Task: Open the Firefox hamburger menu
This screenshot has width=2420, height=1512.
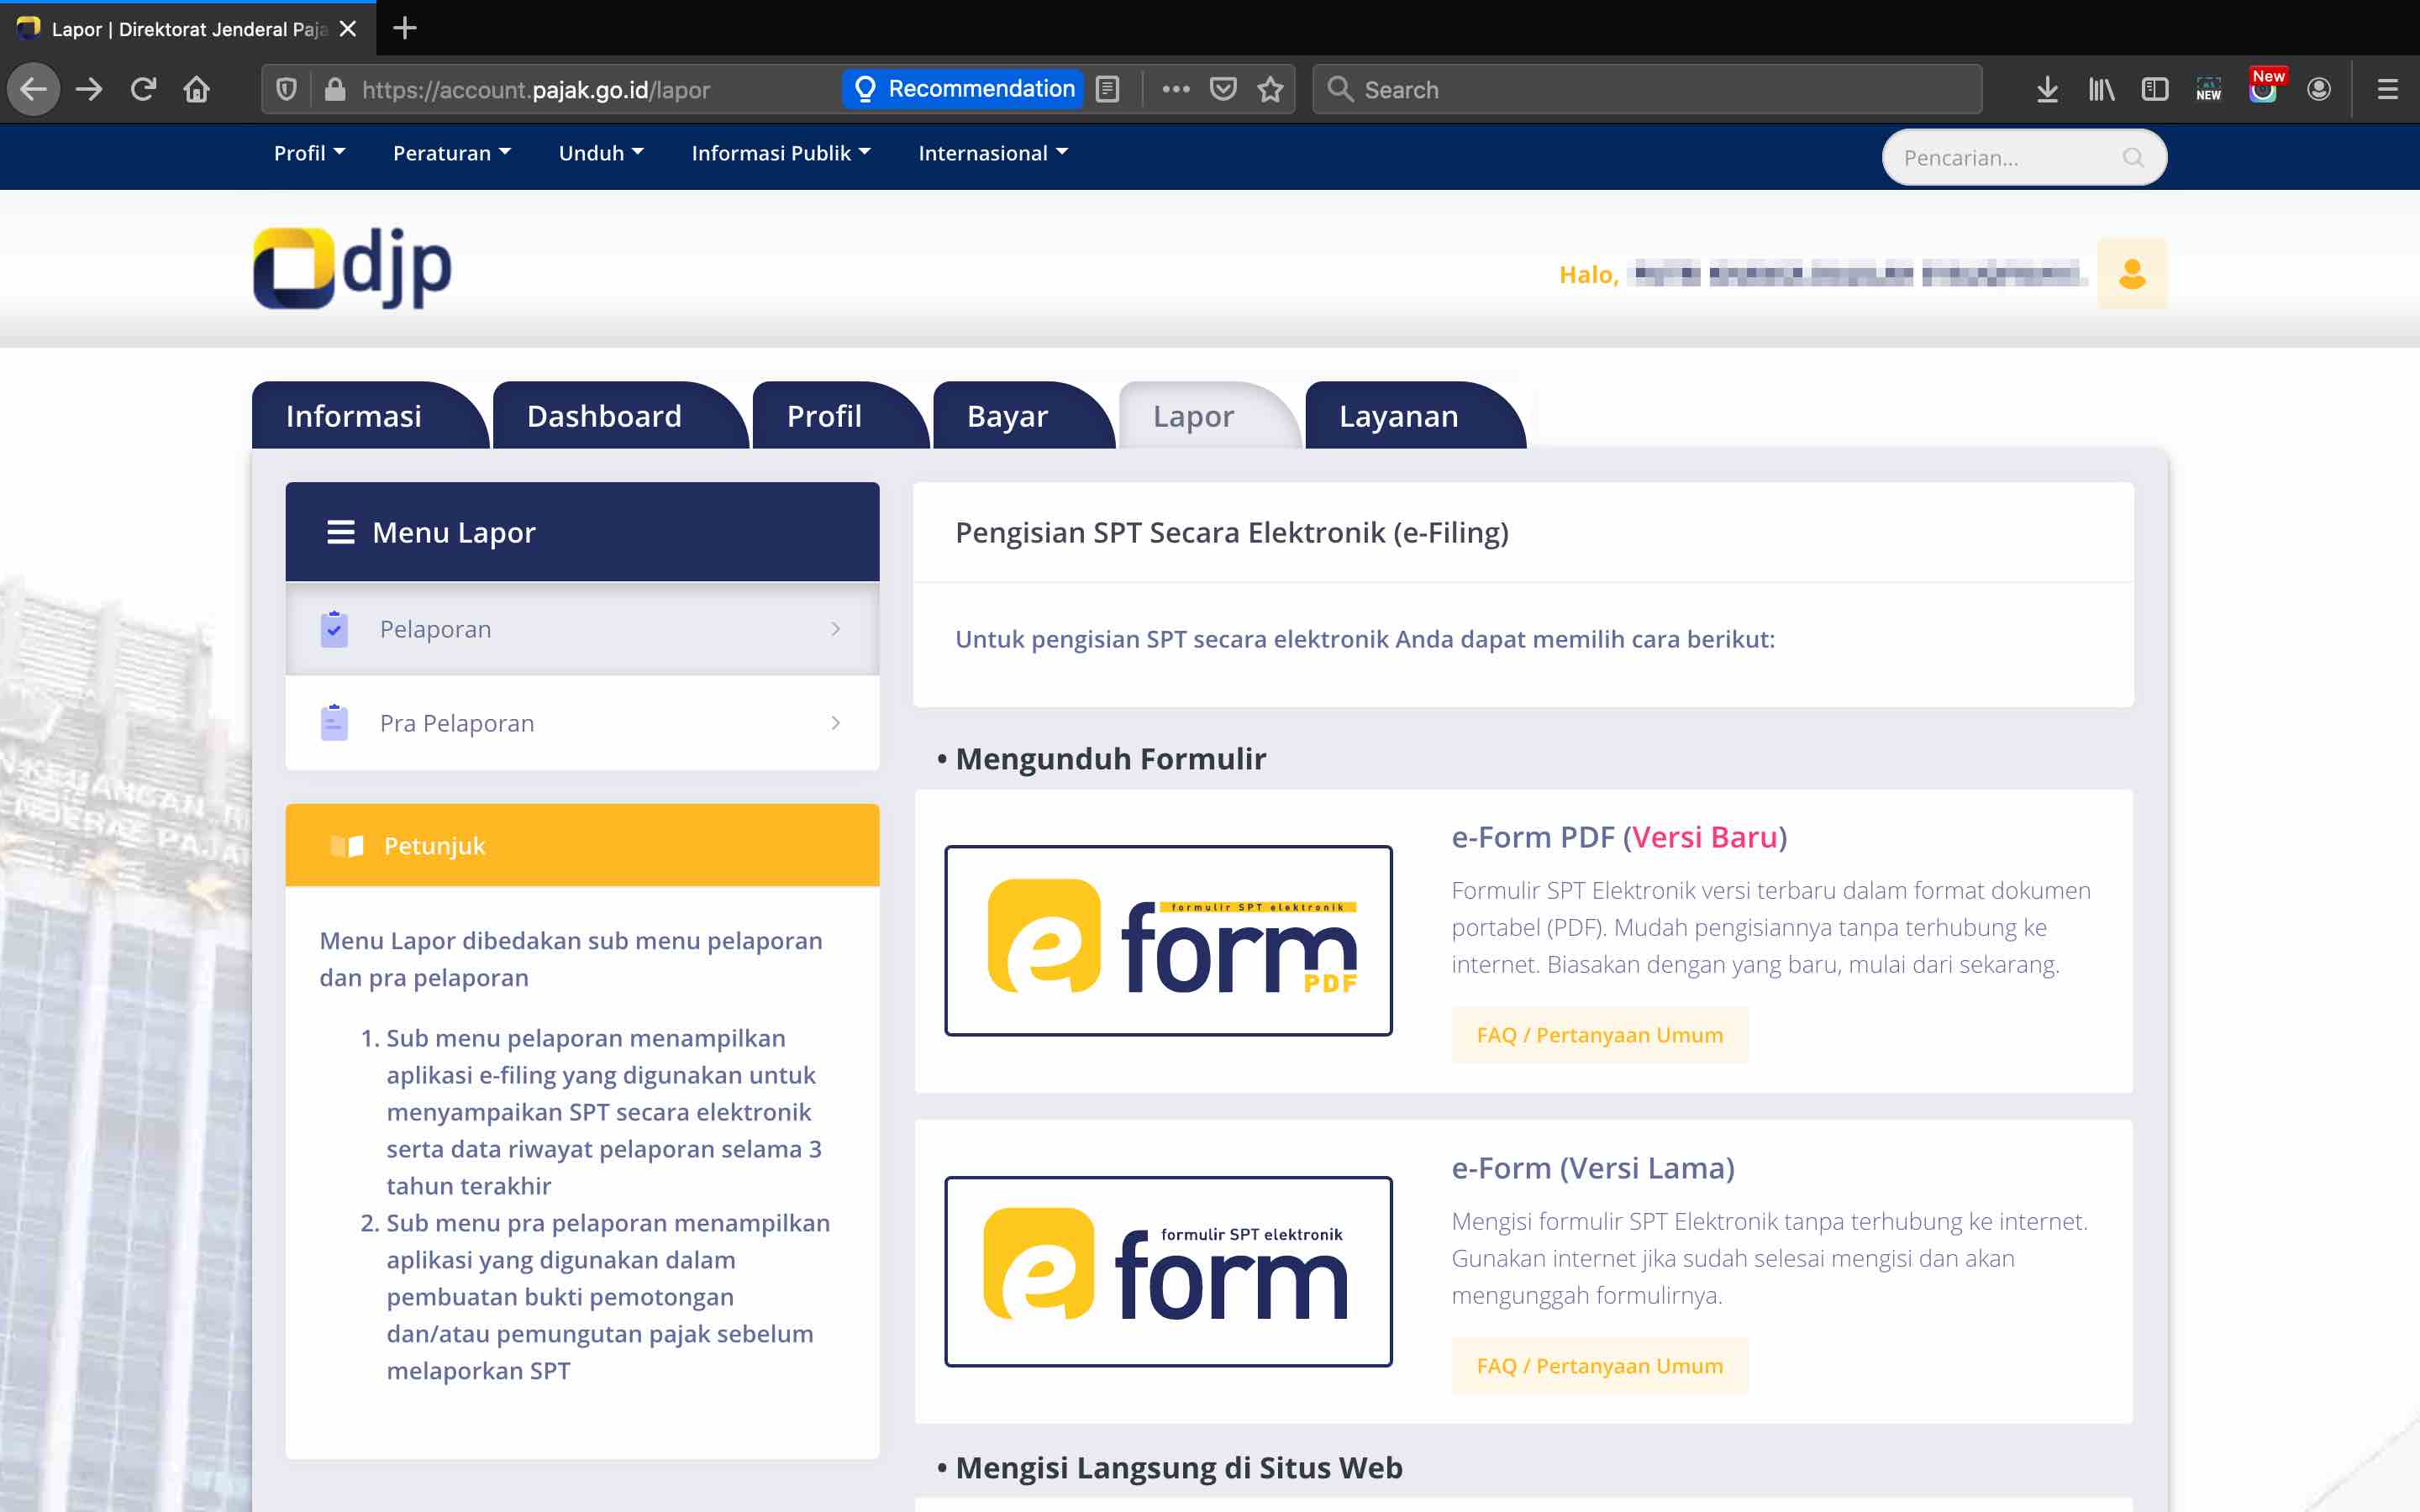Action: click(x=2387, y=89)
